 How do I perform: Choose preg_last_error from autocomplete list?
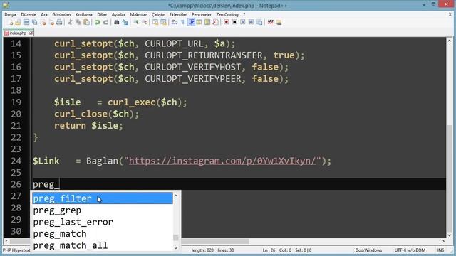[103, 222]
